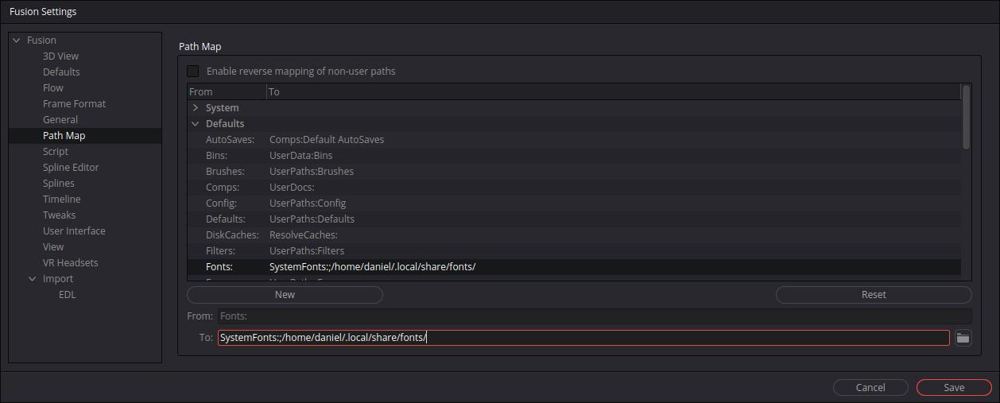Collapse the Fusion settings tree

(16, 41)
